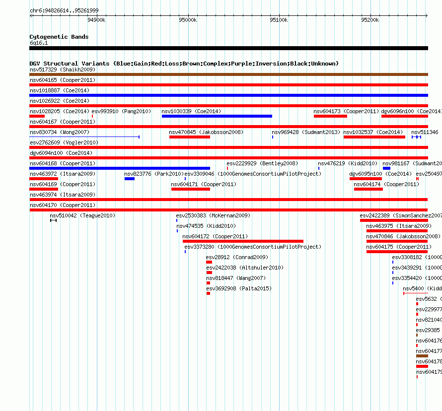442x411 pixels.
Task: Click the esv993910 (Pang2010) label
Action: (x=121, y=111)
